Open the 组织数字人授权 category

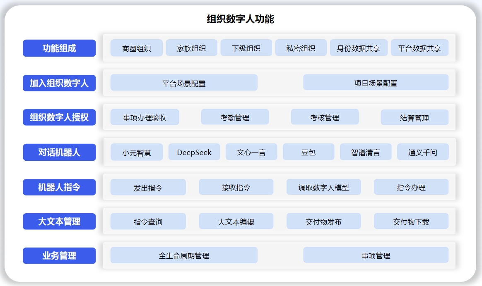[59, 117]
